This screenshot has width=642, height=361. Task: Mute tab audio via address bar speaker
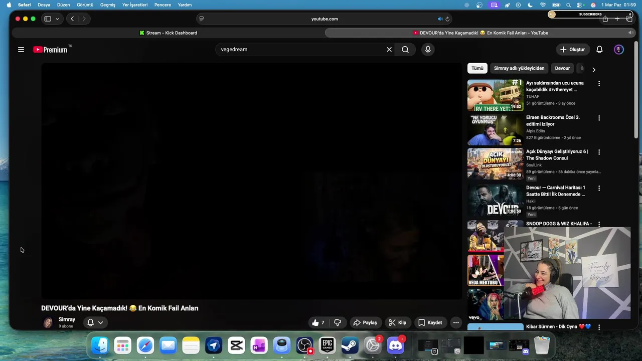(x=440, y=19)
